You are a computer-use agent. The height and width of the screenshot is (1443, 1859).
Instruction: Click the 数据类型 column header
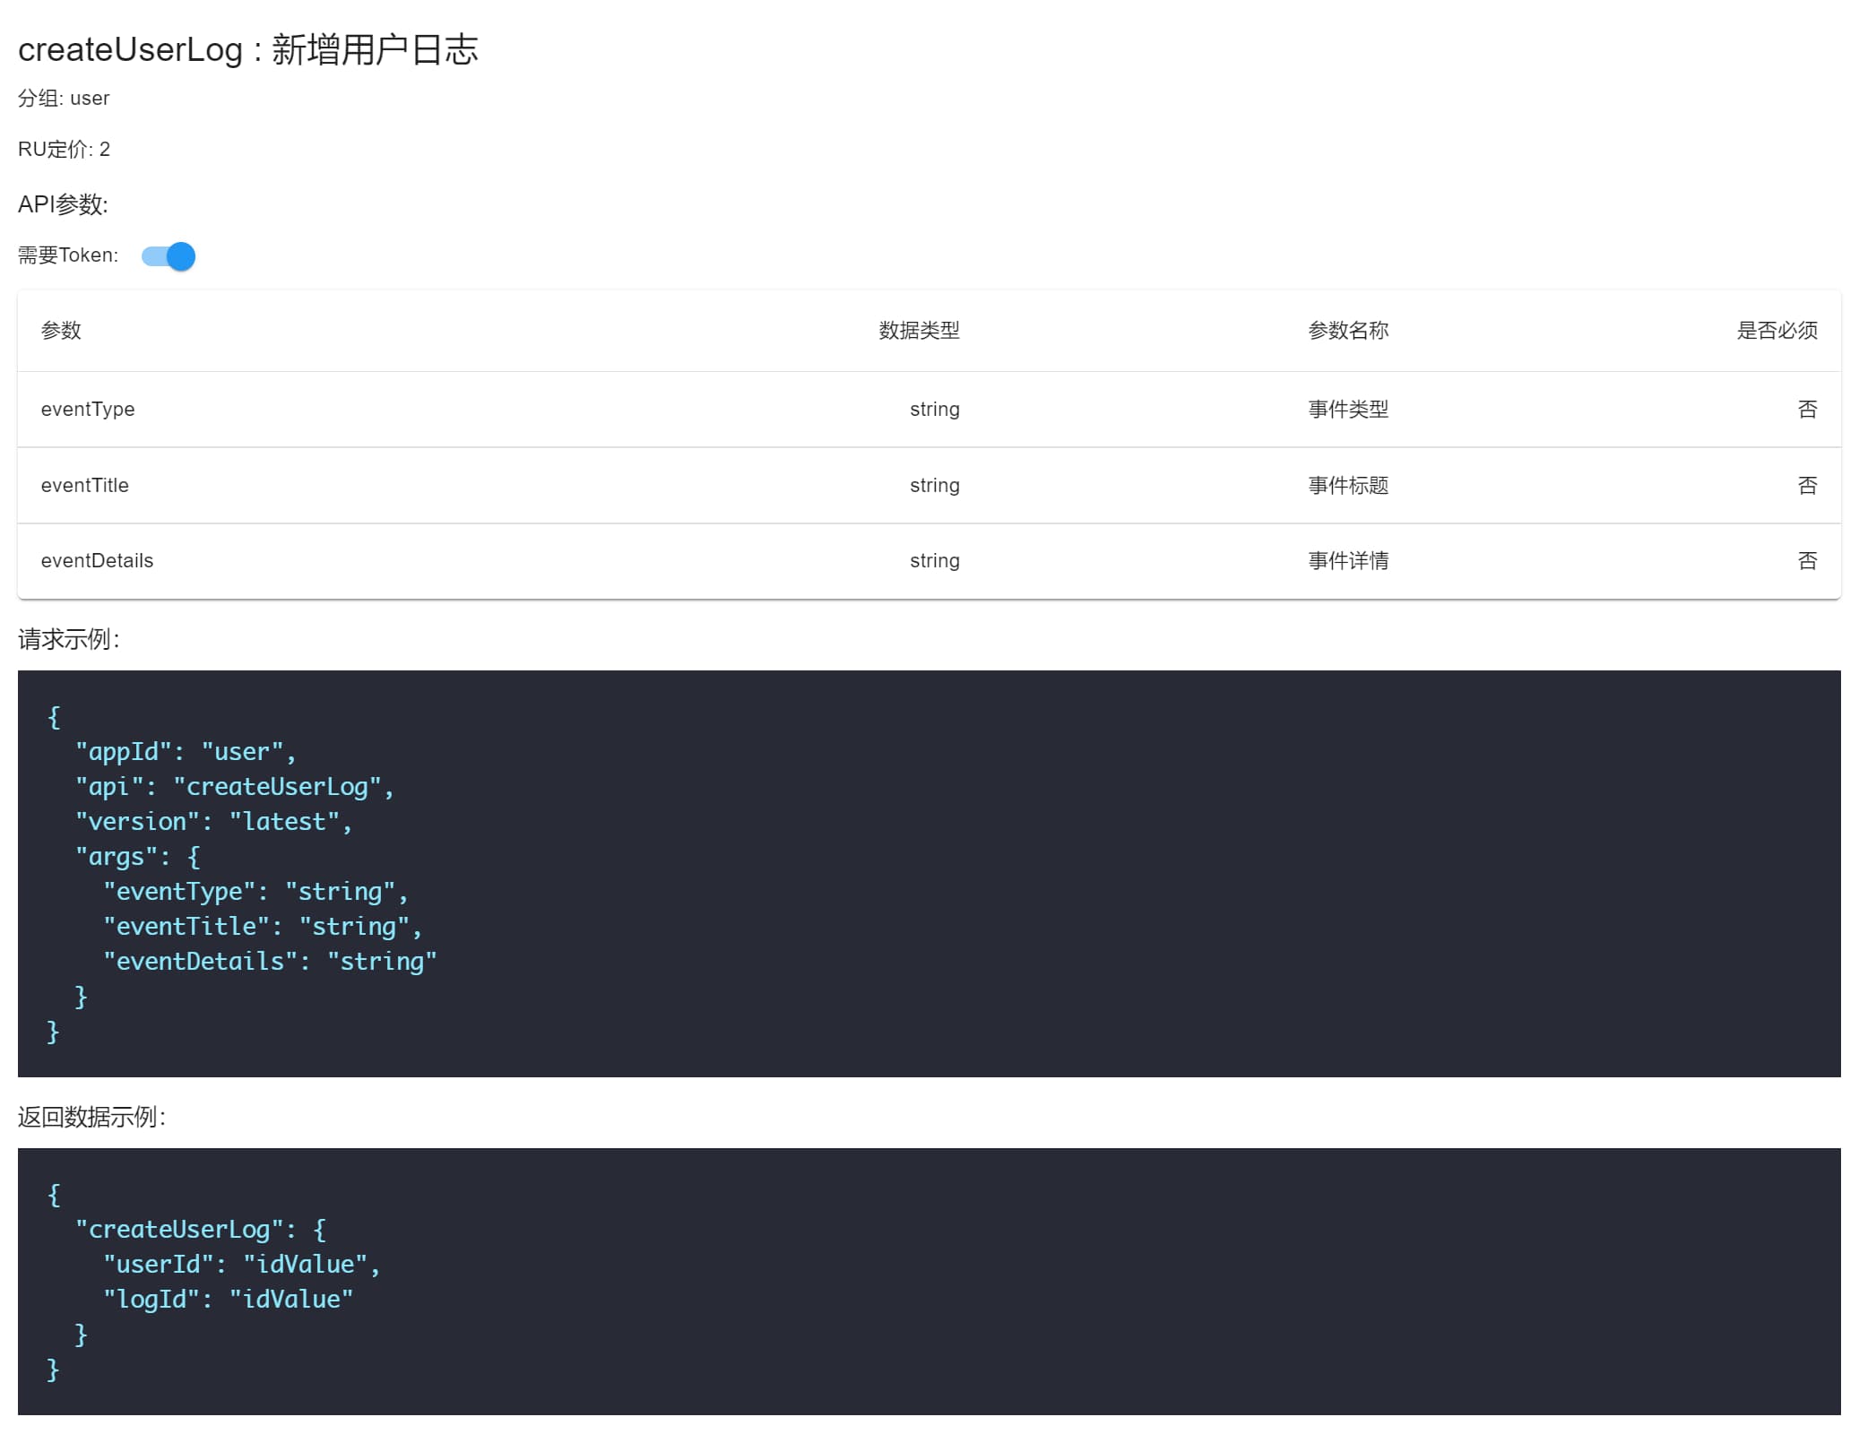(919, 331)
